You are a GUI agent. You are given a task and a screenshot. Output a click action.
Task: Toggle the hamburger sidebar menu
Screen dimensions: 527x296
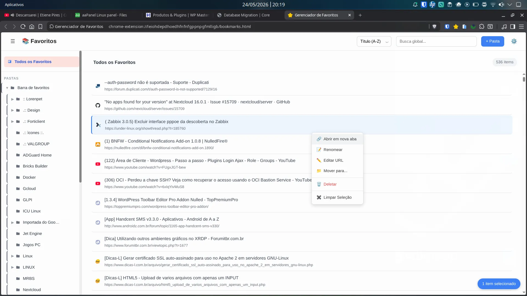pyautogui.click(x=13, y=41)
